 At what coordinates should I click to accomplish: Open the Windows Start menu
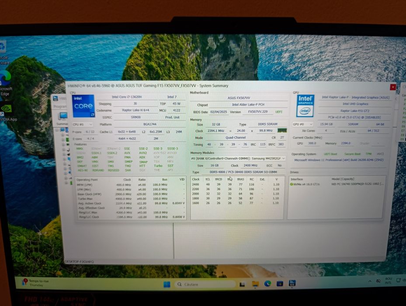167,284
